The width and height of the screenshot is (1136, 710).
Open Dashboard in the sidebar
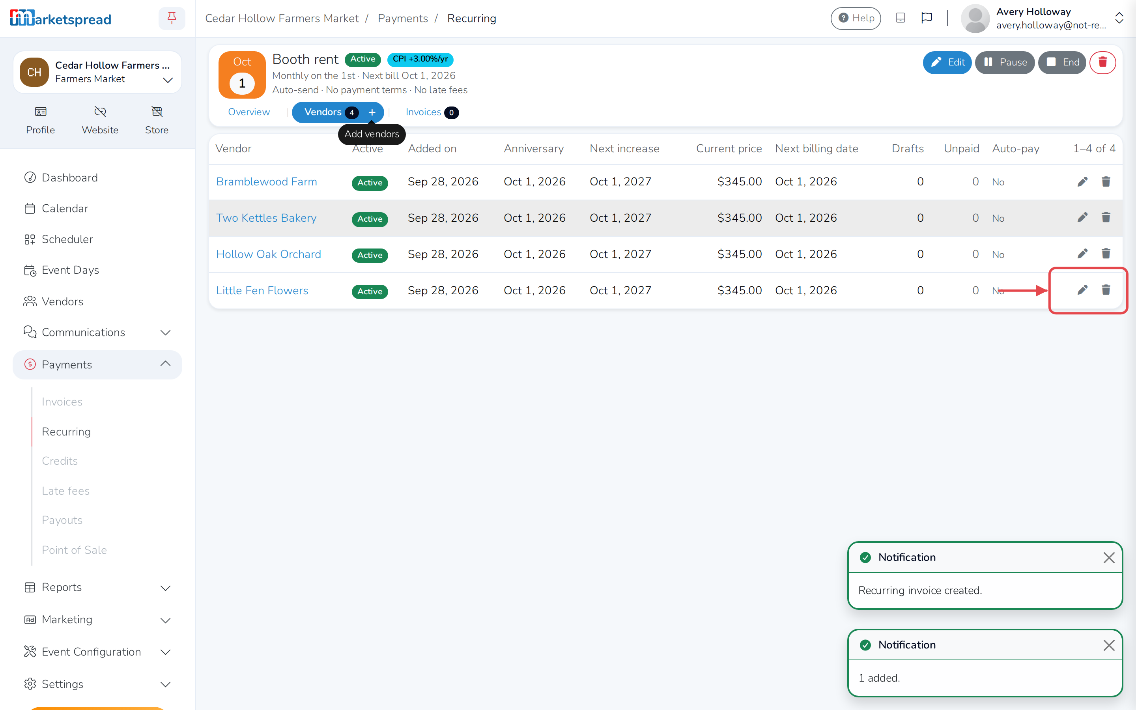(69, 177)
